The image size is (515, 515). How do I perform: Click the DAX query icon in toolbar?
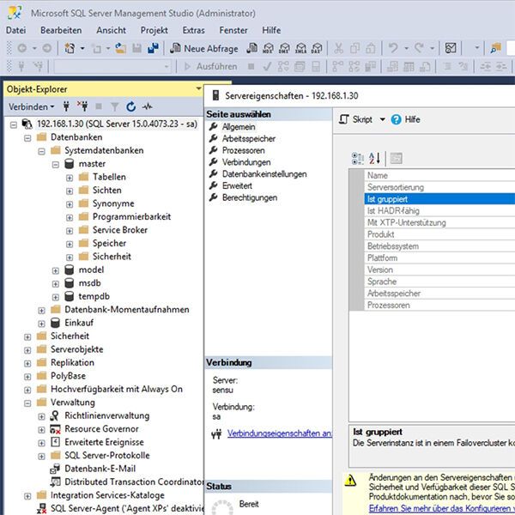(317, 49)
